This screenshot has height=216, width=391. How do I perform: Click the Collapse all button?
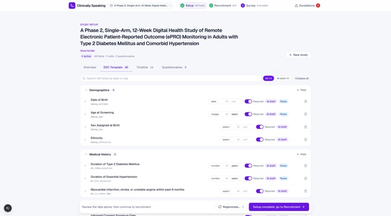pos(302,78)
